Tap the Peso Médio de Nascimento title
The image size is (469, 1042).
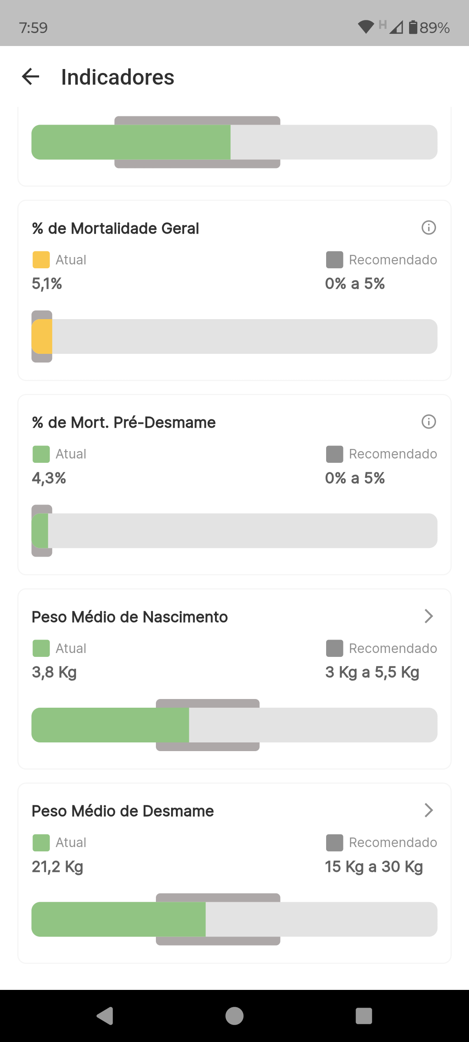coord(129,617)
